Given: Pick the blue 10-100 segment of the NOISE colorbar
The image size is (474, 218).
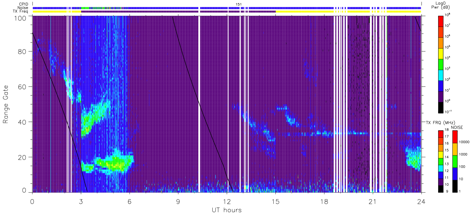Looking at the screenshot, I should coord(455,173).
